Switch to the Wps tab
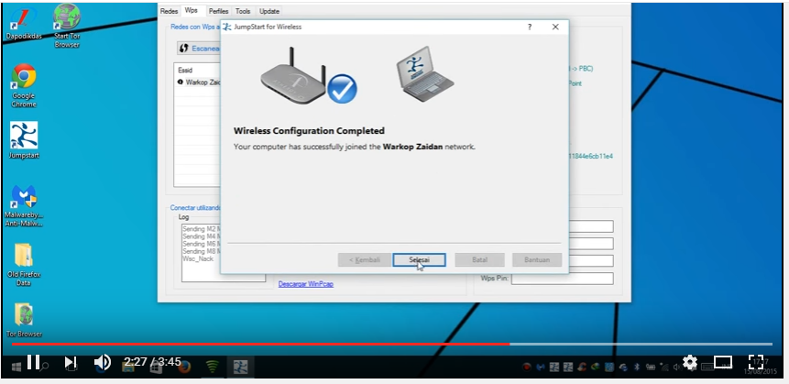Screen dimensions: 789x384 [x=192, y=11]
